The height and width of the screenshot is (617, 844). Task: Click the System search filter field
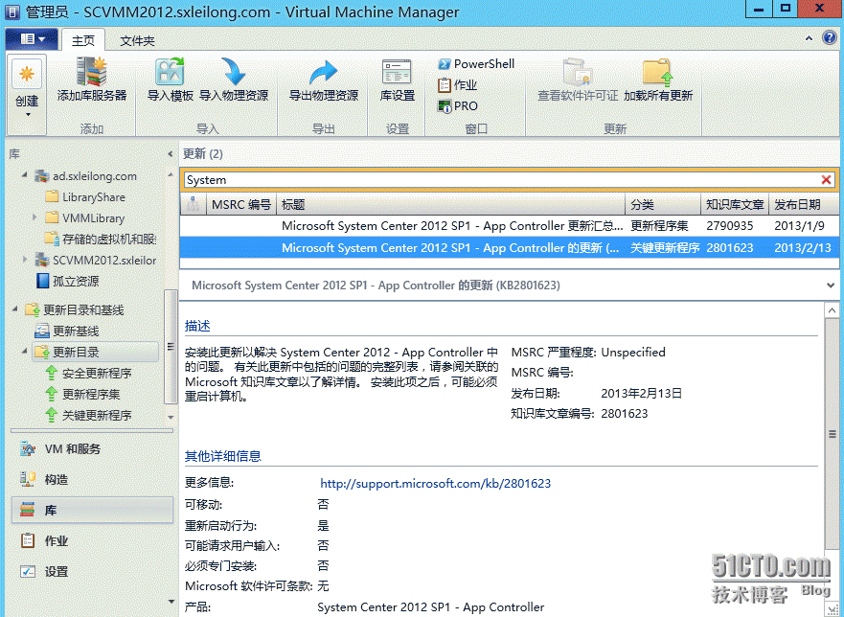coord(501,180)
